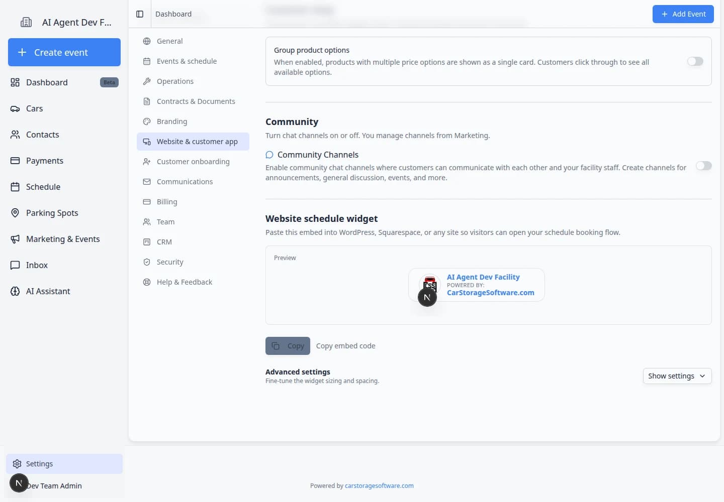Image resolution: width=724 pixels, height=502 pixels.
Task: Expand Show settings dropdown
Action: [x=677, y=376]
